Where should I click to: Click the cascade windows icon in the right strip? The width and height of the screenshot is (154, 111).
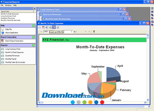pyautogui.click(x=152, y=15)
